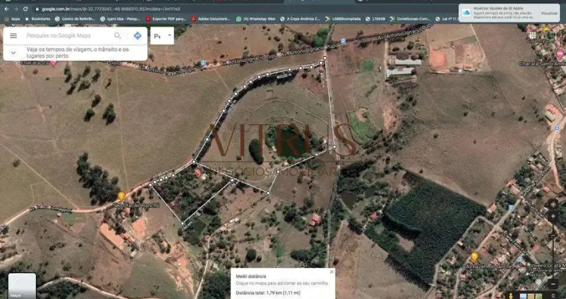Click the measurement point at the northeast corner
The height and width of the screenshot is (299, 566).
coord(325,58)
